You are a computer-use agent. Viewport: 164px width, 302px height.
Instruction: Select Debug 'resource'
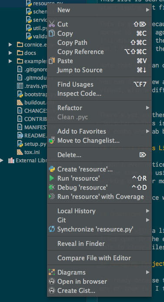tap(99, 188)
